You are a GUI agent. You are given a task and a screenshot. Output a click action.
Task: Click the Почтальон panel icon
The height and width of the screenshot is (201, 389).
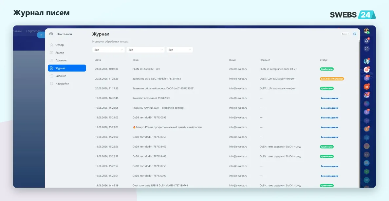click(51, 34)
